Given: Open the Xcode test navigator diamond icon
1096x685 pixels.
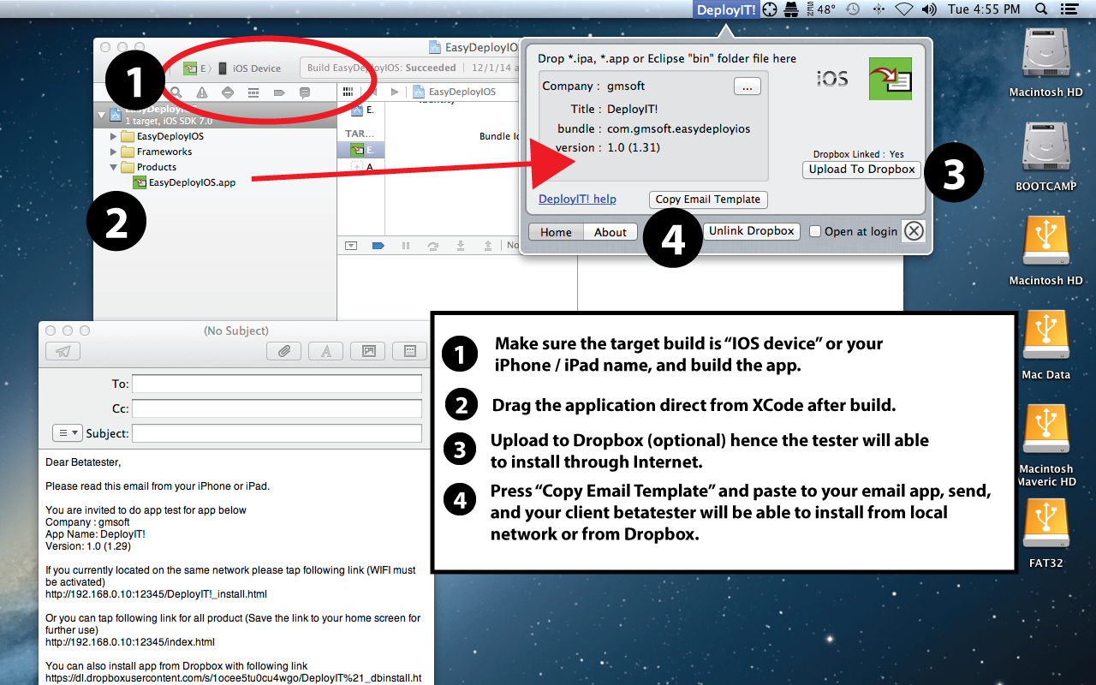Looking at the screenshot, I should pos(227,92).
